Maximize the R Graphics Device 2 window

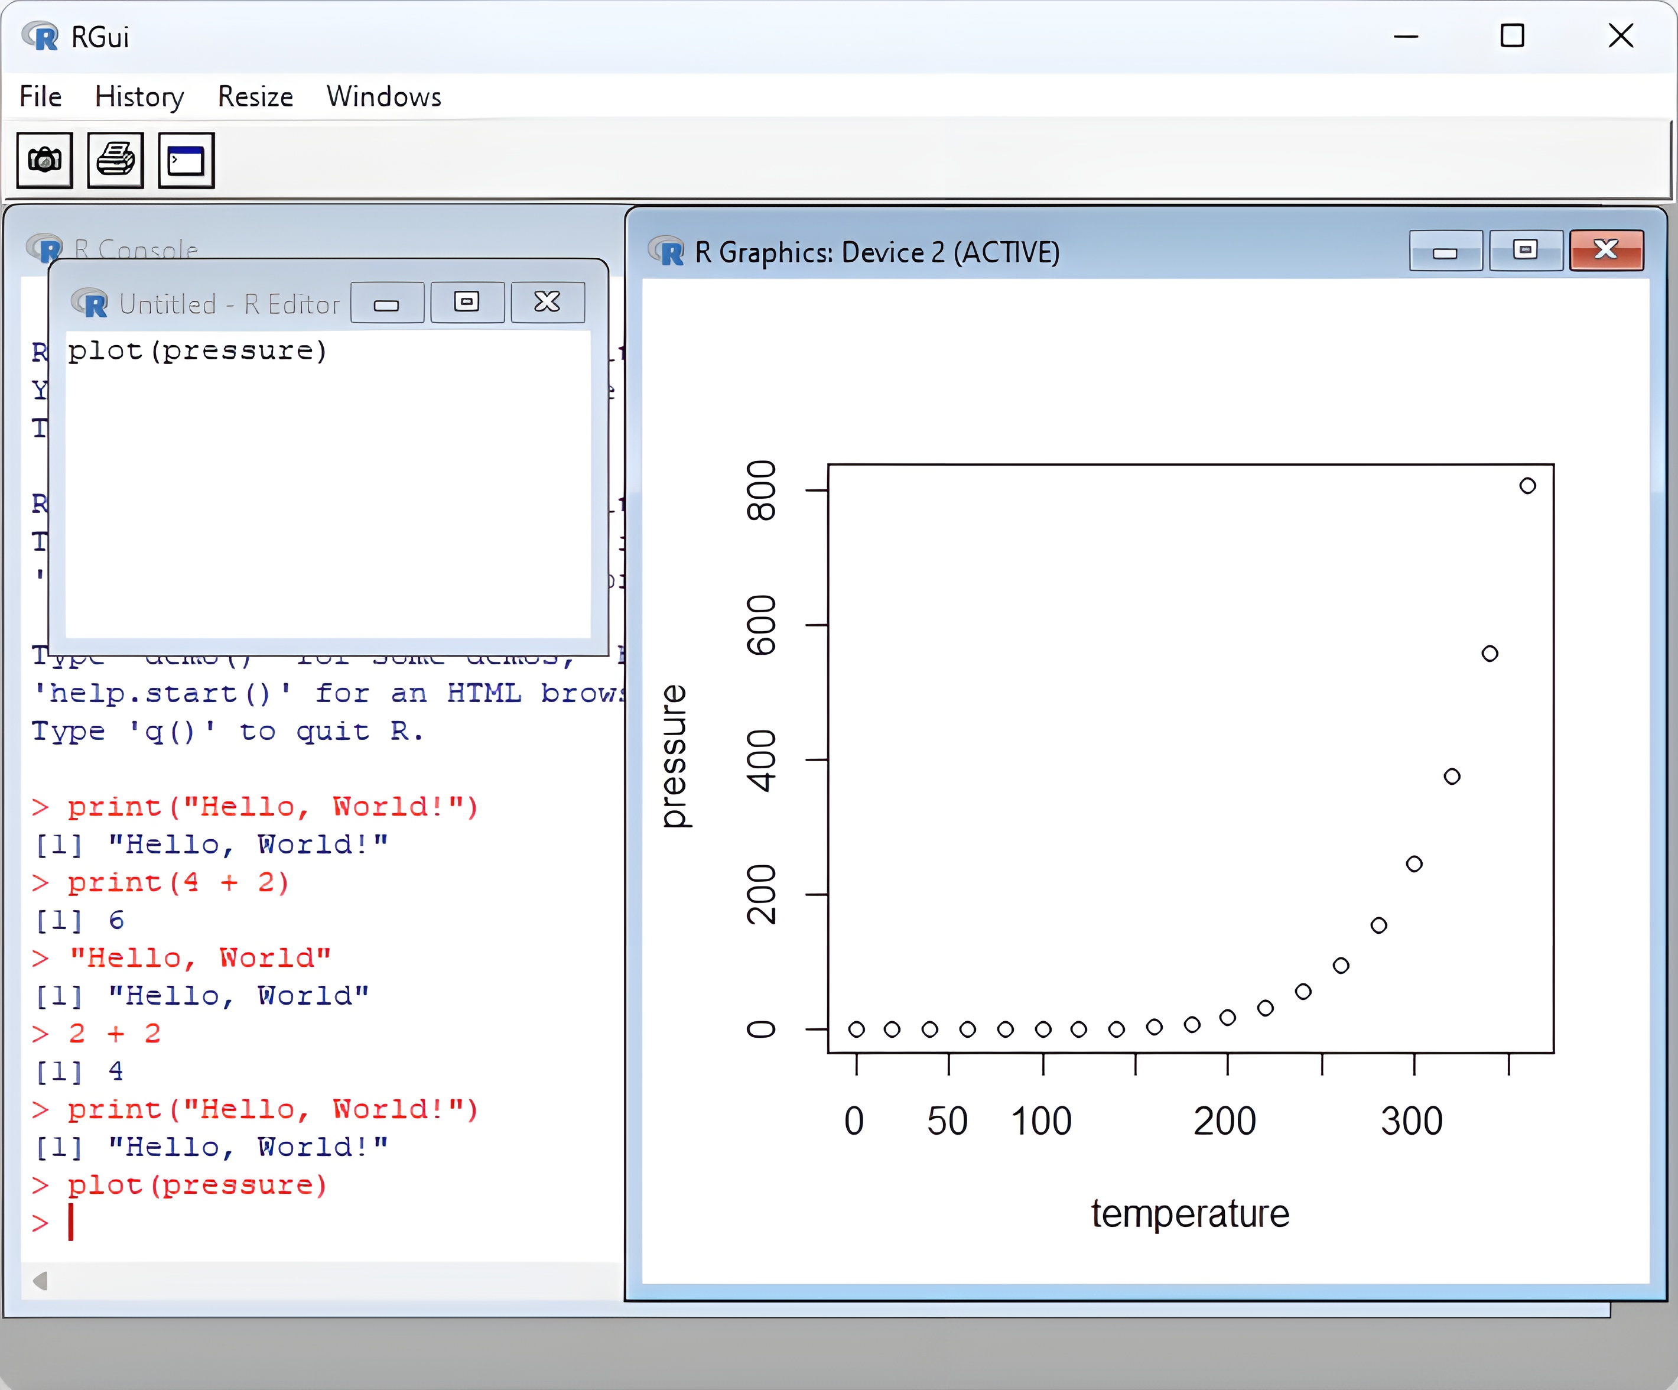pos(1526,251)
